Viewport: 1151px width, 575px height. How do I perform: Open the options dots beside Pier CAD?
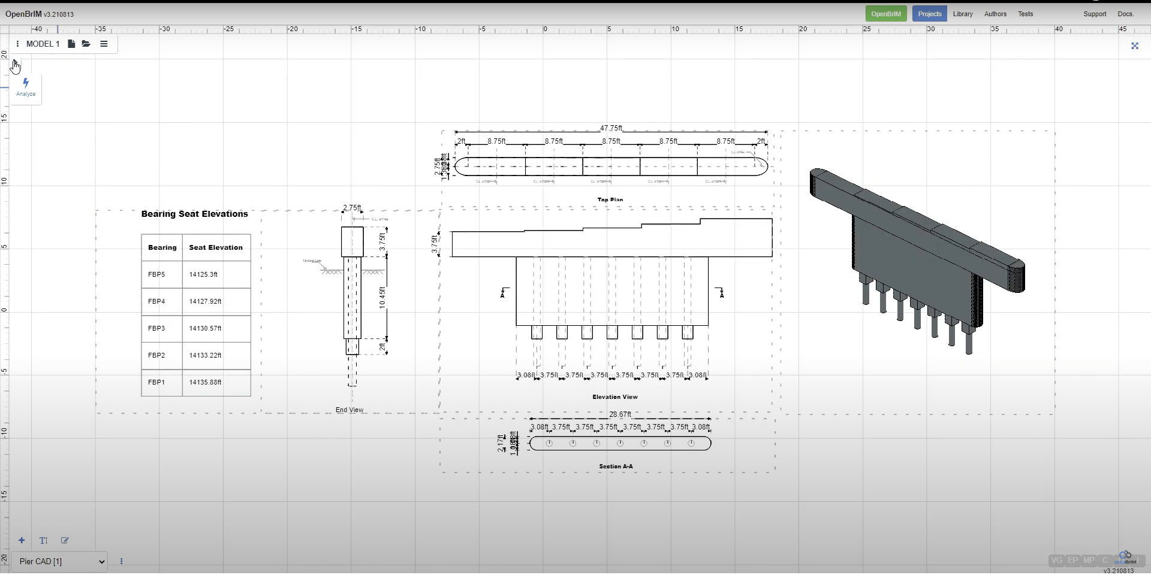(x=122, y=561)
